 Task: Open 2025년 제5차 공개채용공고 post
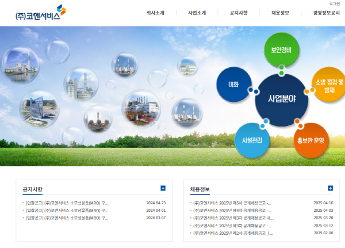[232, 203]
